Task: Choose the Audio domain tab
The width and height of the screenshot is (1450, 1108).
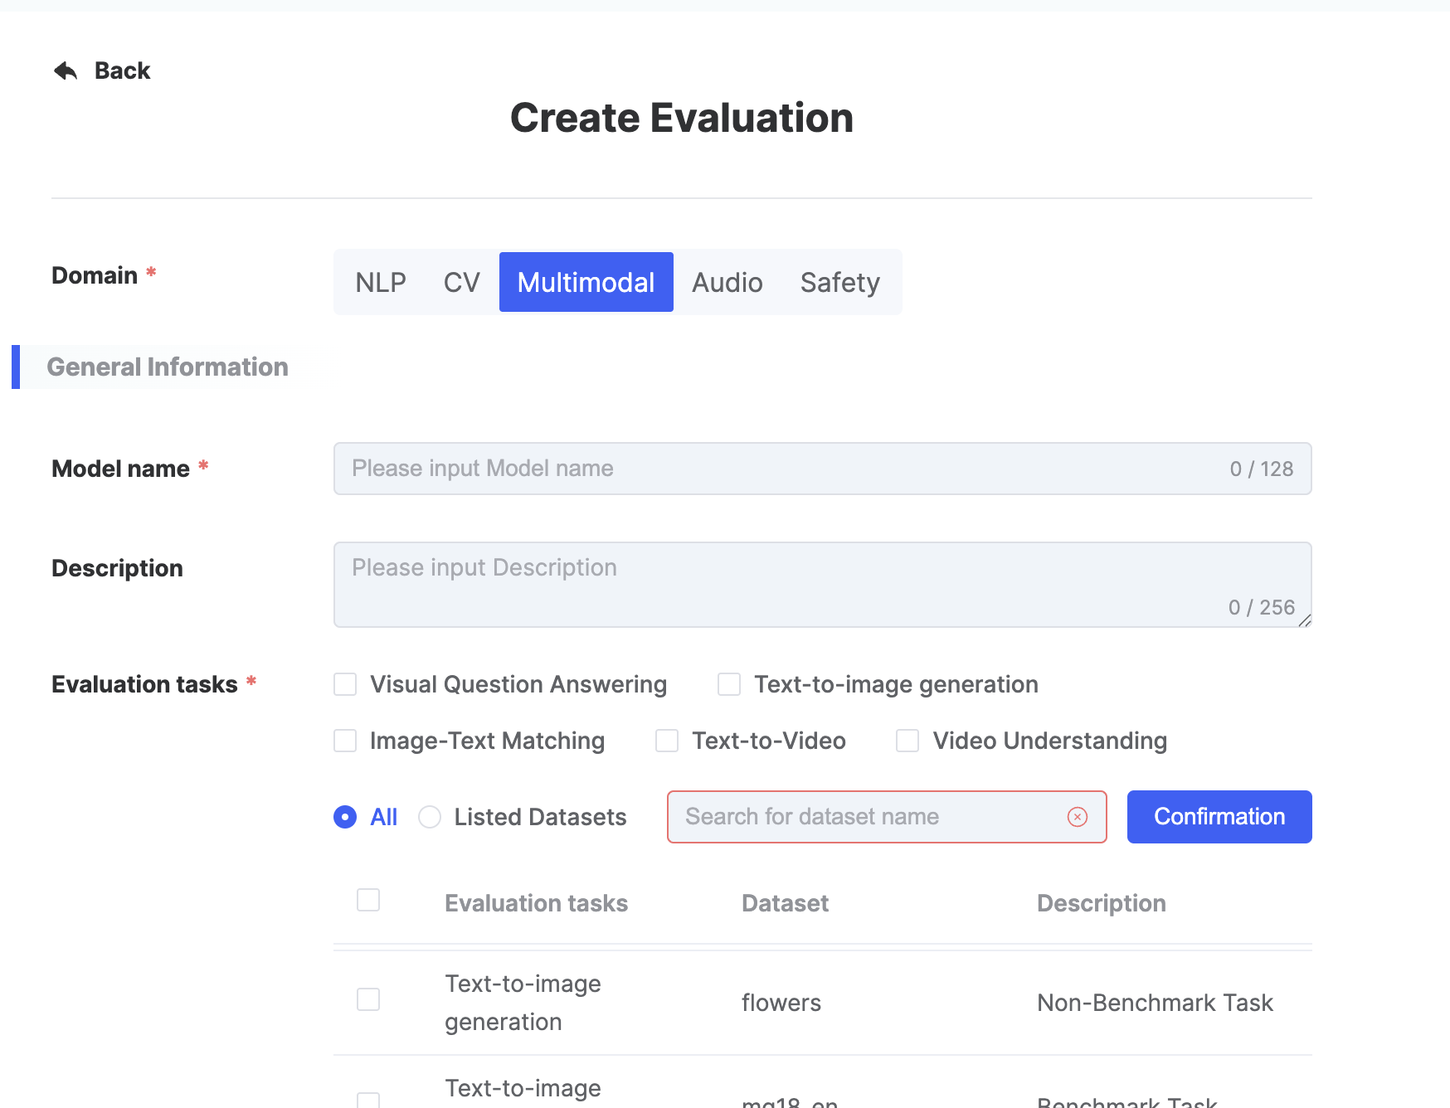Action: click(727, 283)
